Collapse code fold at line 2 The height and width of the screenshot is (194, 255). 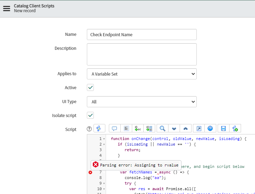pos(104,145)
